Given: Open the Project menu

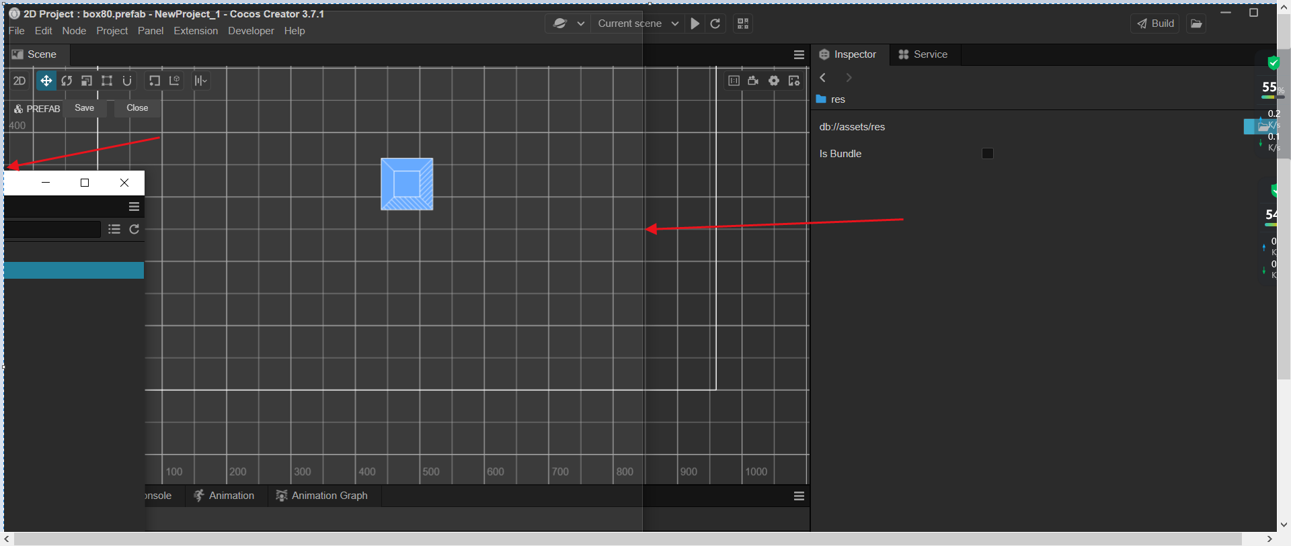Looking at the screenshot, I should click(112, 31).
